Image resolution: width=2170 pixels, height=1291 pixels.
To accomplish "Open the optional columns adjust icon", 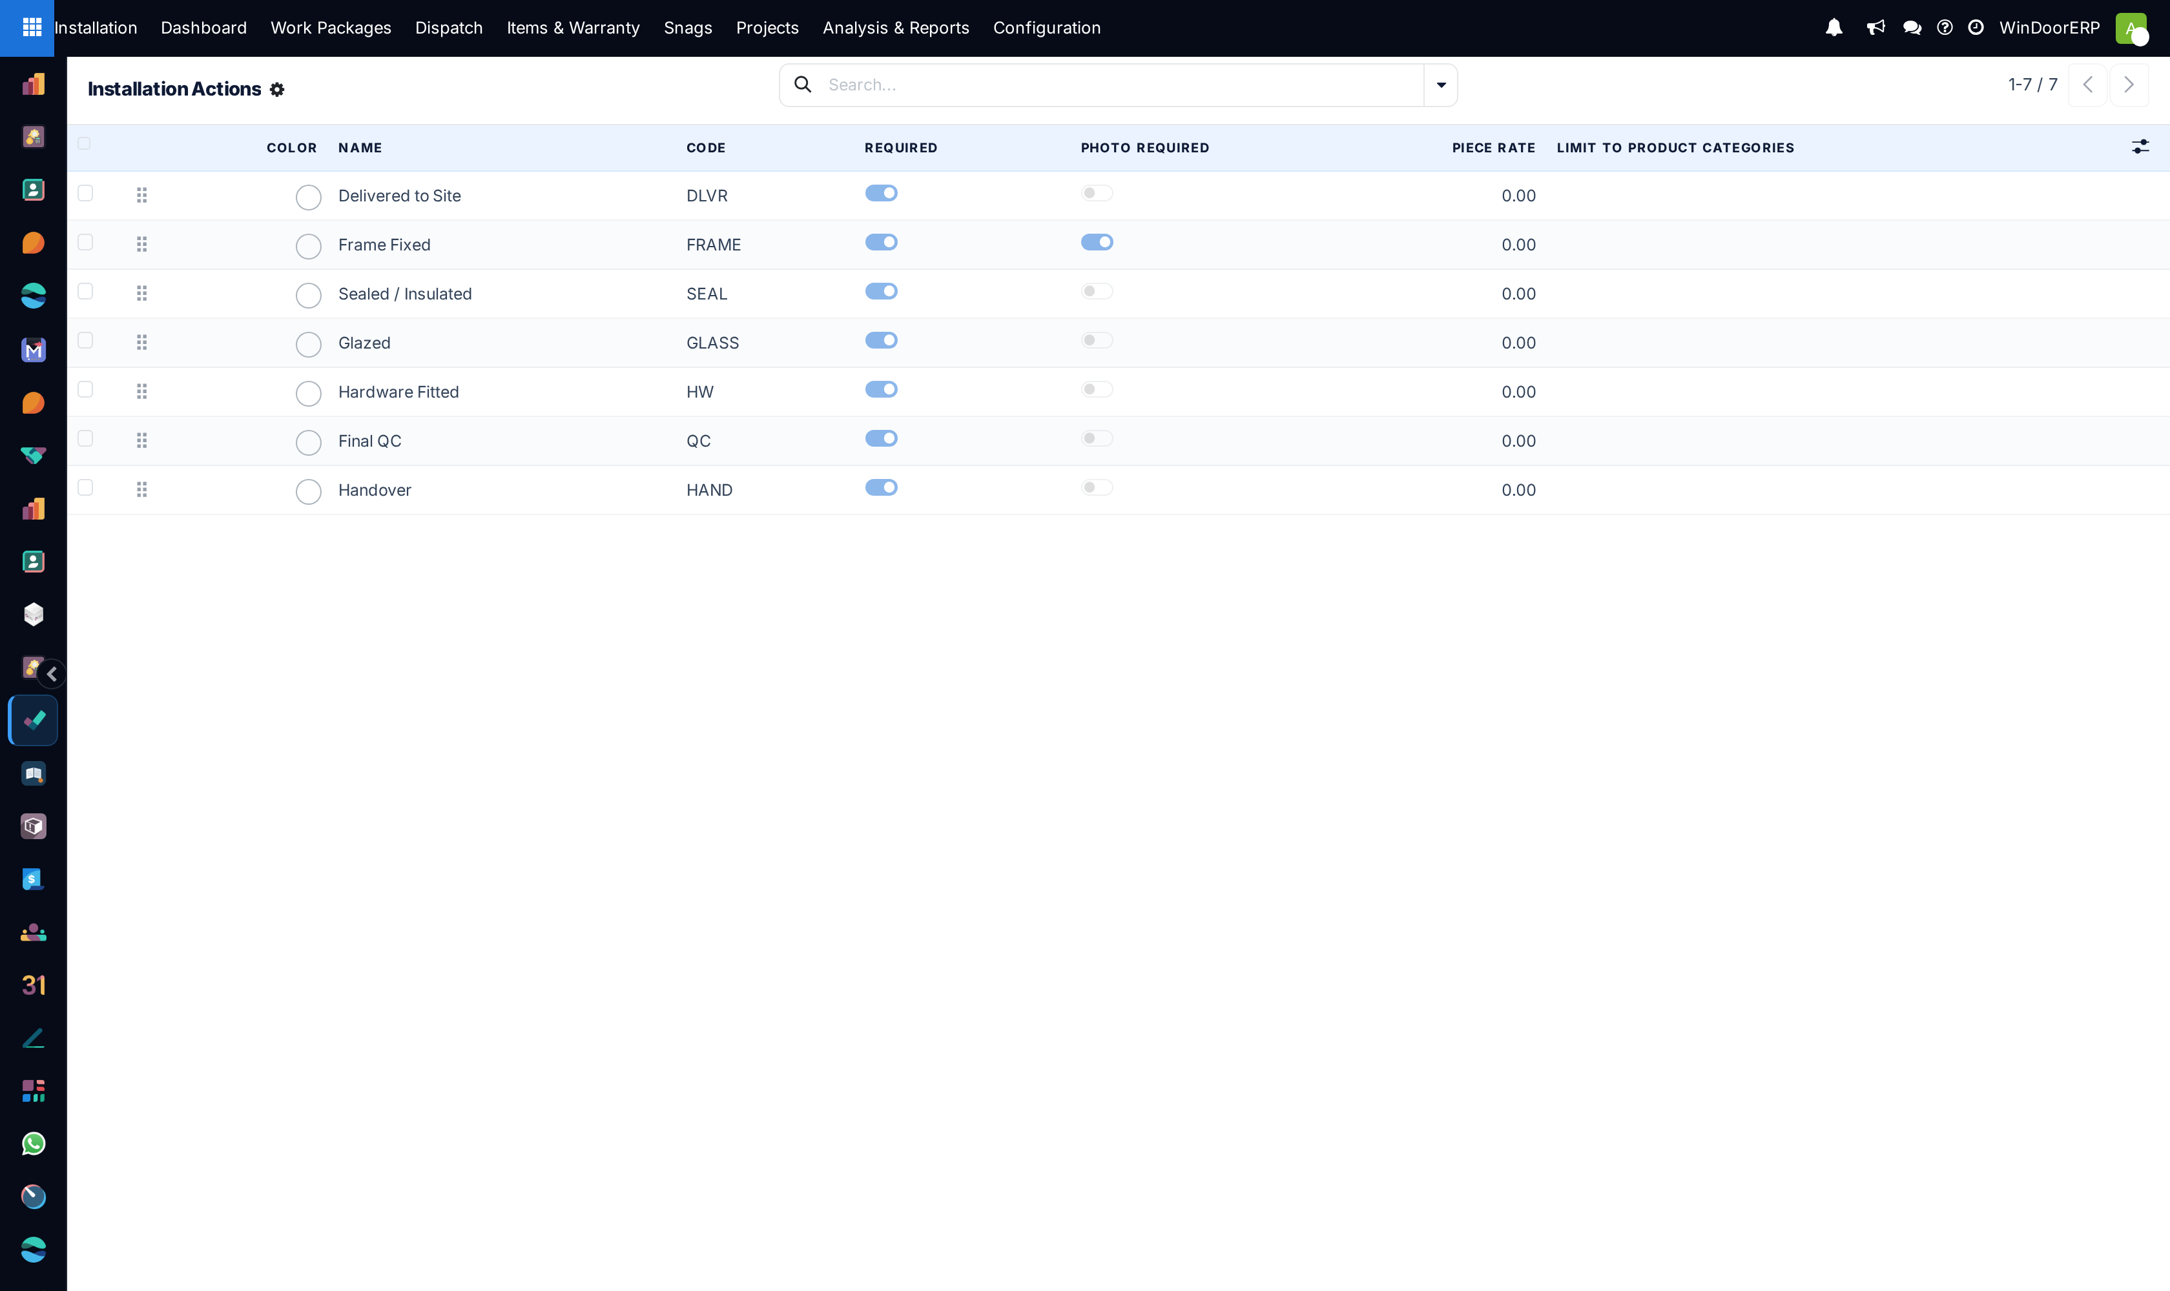I will (2140, 147).
